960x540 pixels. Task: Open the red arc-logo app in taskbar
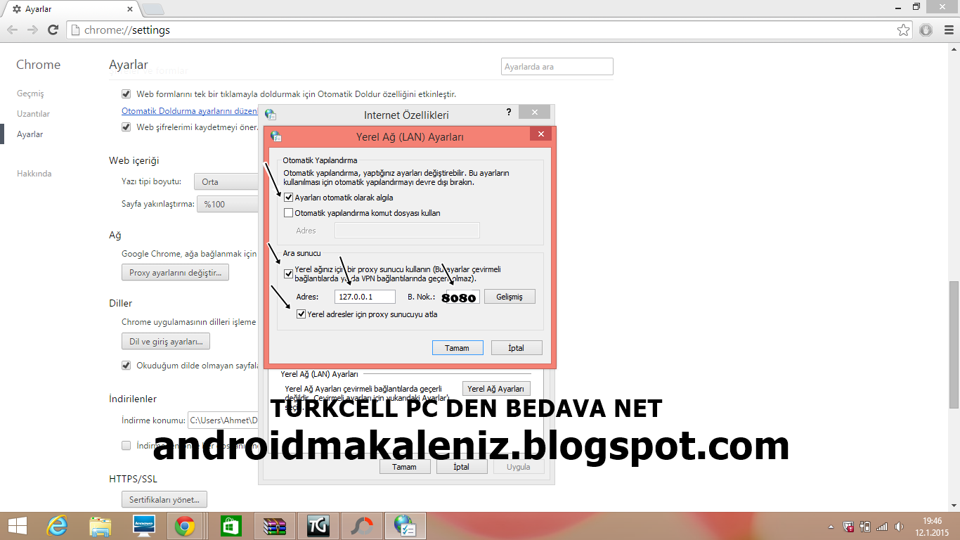click(x=362, y=526)
